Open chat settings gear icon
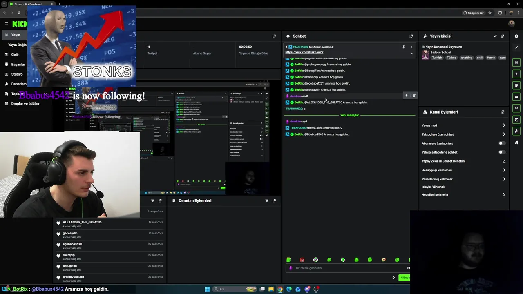This screenshot has width=523, height=294. 393,278
